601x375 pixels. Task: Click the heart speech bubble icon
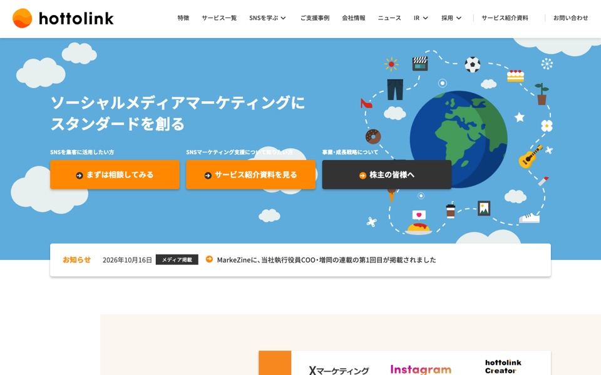tap(419, 215)
